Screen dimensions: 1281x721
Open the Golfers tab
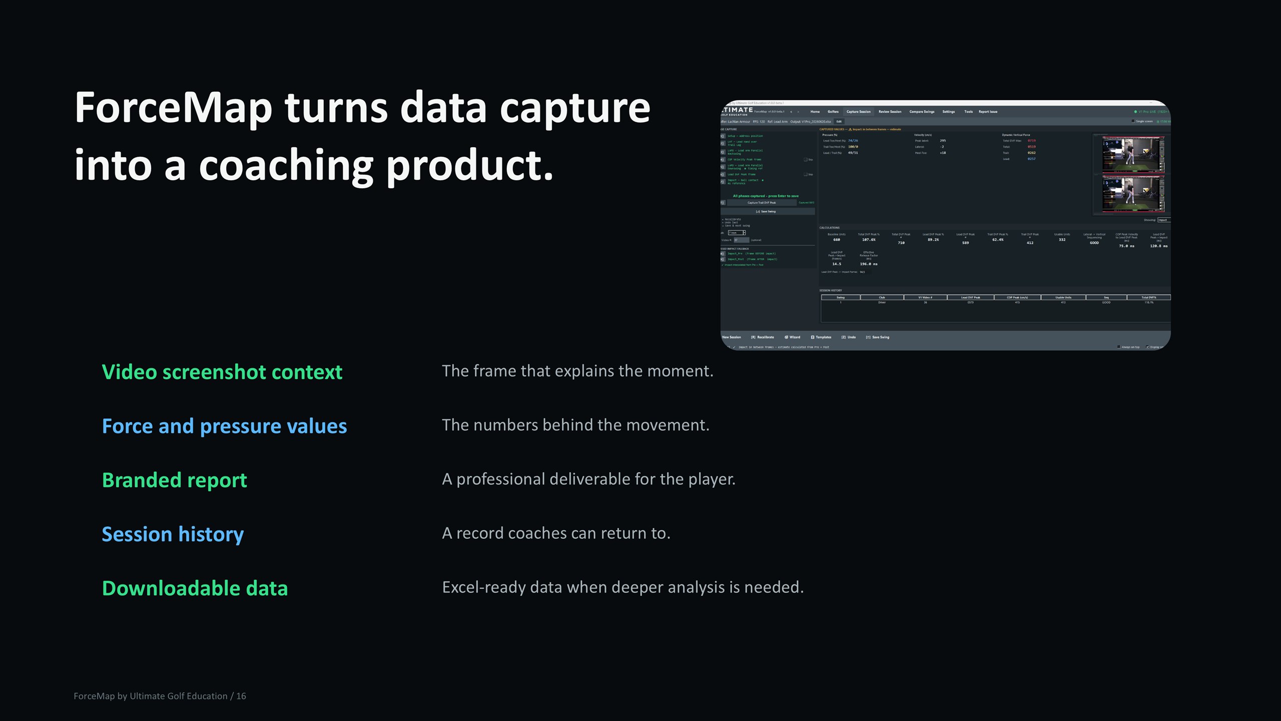(833, 112)
